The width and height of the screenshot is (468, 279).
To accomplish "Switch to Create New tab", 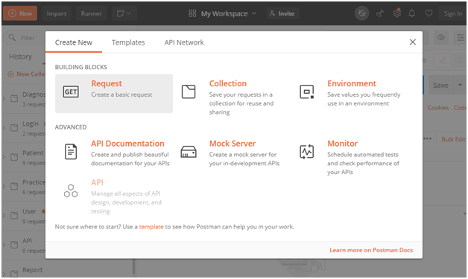I will [74, 42].
